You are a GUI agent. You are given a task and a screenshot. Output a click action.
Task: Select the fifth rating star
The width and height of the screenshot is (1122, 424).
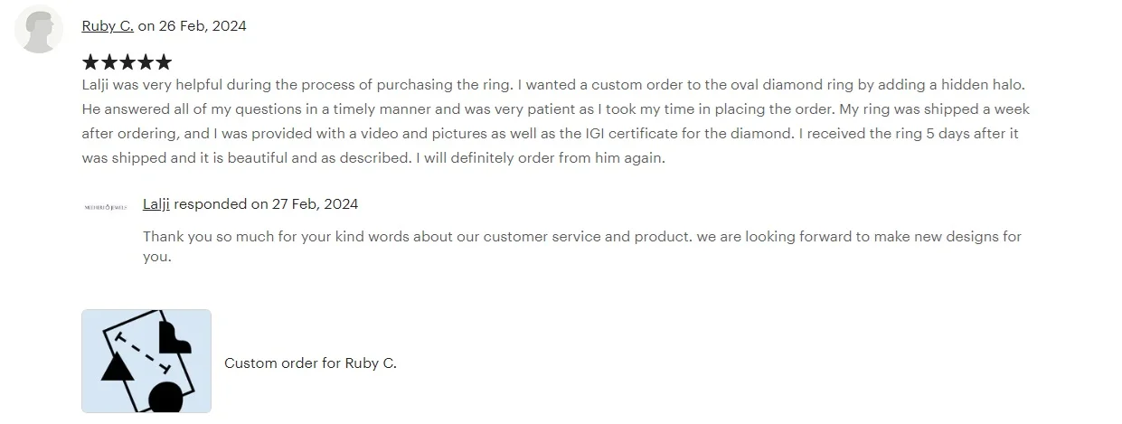coord(163,62)
